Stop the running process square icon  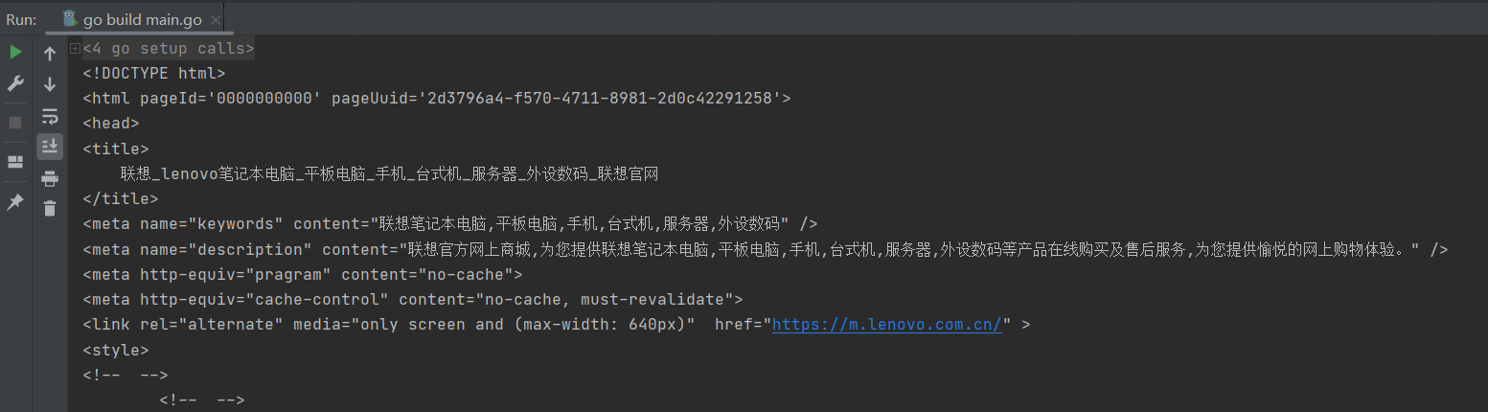pyautogui.click(x=15, y=123)
